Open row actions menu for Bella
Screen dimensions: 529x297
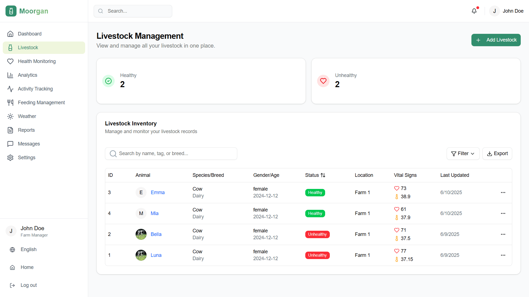503,234
